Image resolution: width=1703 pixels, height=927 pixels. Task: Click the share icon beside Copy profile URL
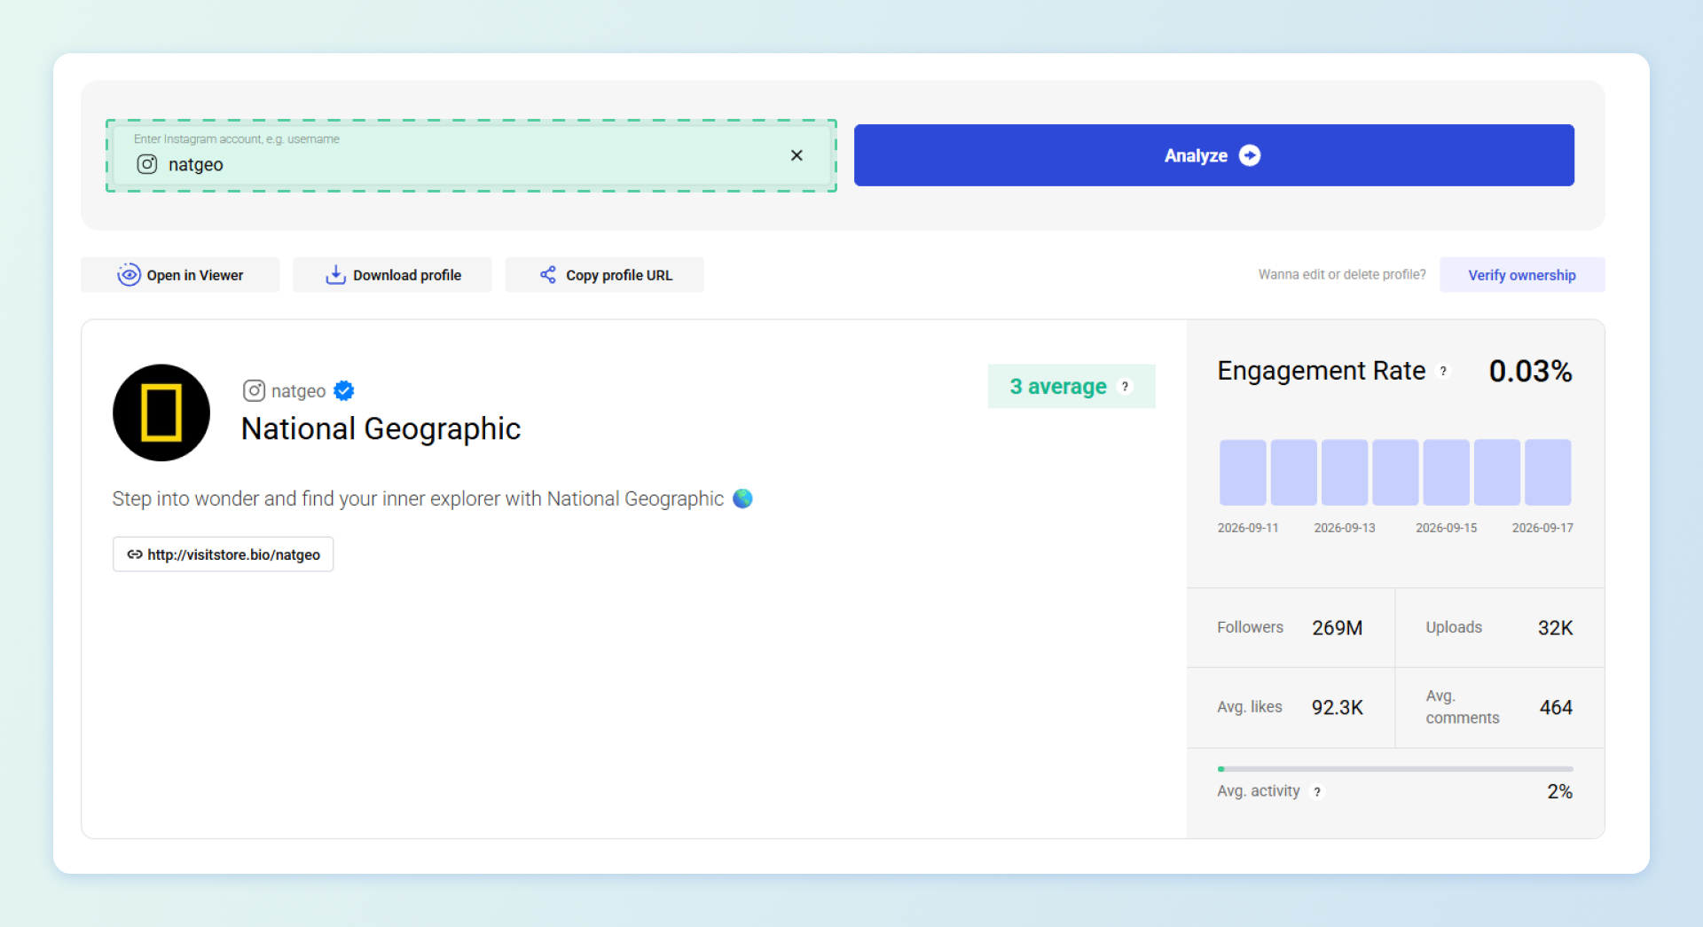pyautogui.click(x=548, y=275)
